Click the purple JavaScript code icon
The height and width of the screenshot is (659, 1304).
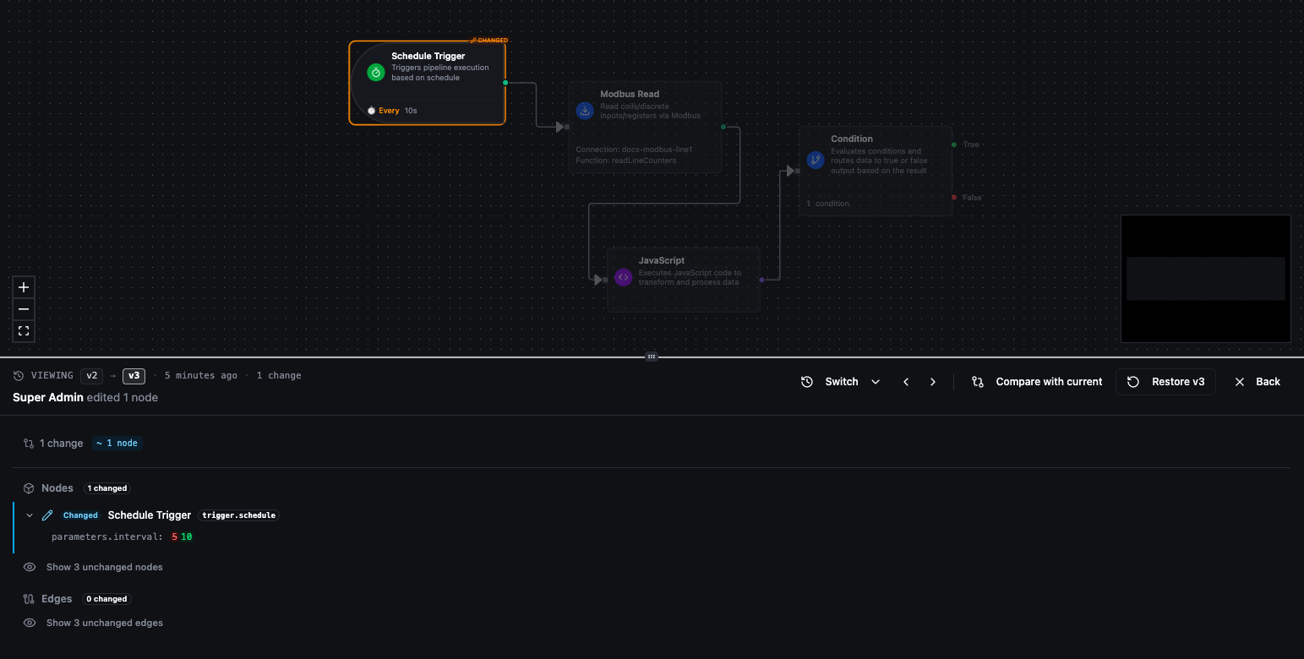click(x=623, y=277)
